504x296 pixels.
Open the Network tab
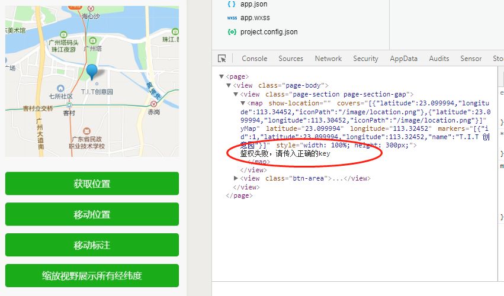click(x=328, y=59)
